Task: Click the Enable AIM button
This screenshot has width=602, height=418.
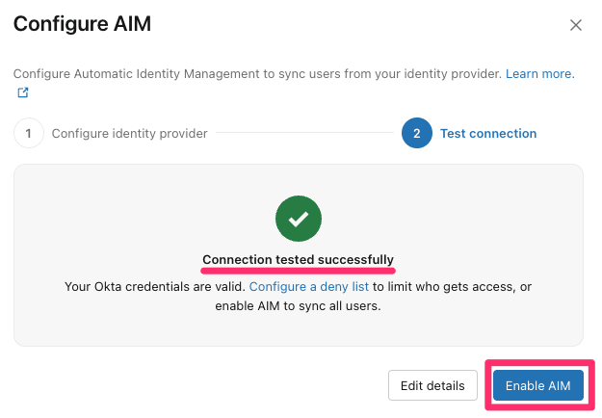Action: coord(537,385)
